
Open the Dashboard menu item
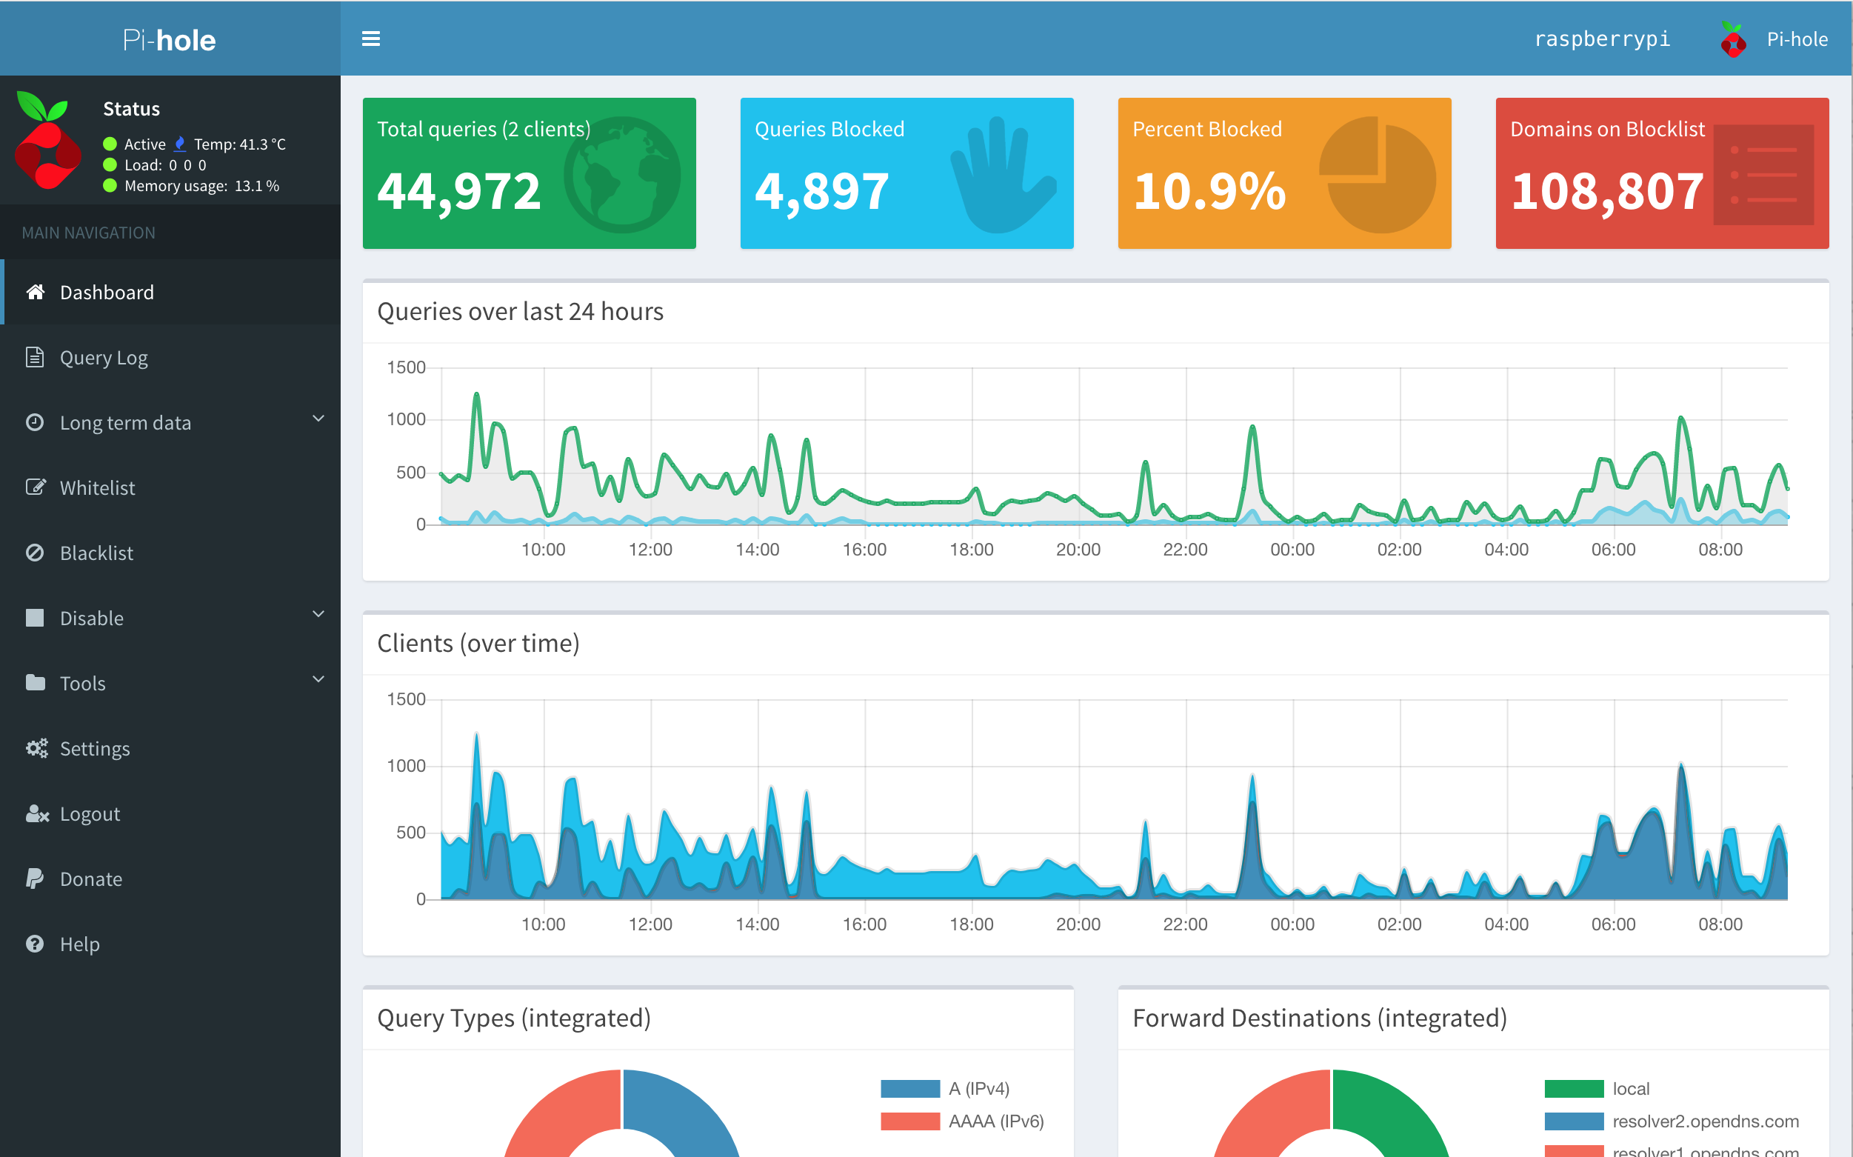pos(170,292)
